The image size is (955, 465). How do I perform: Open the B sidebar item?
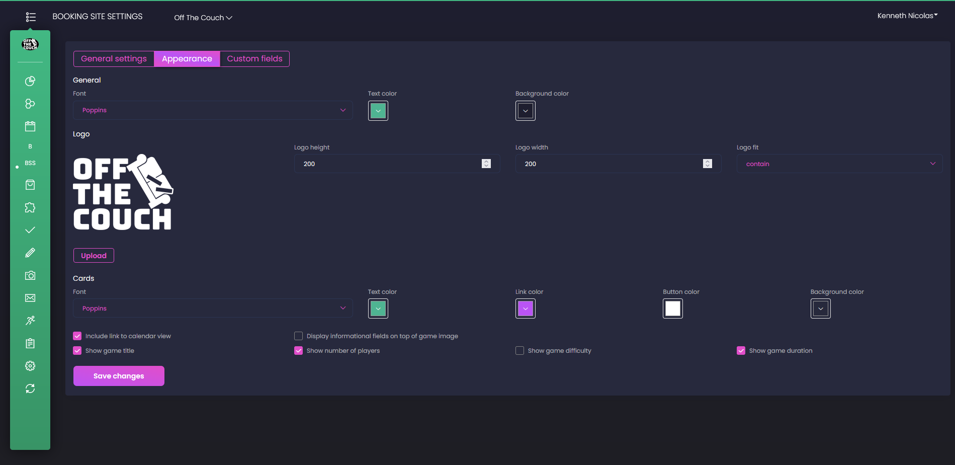click(x=30, y=146)
